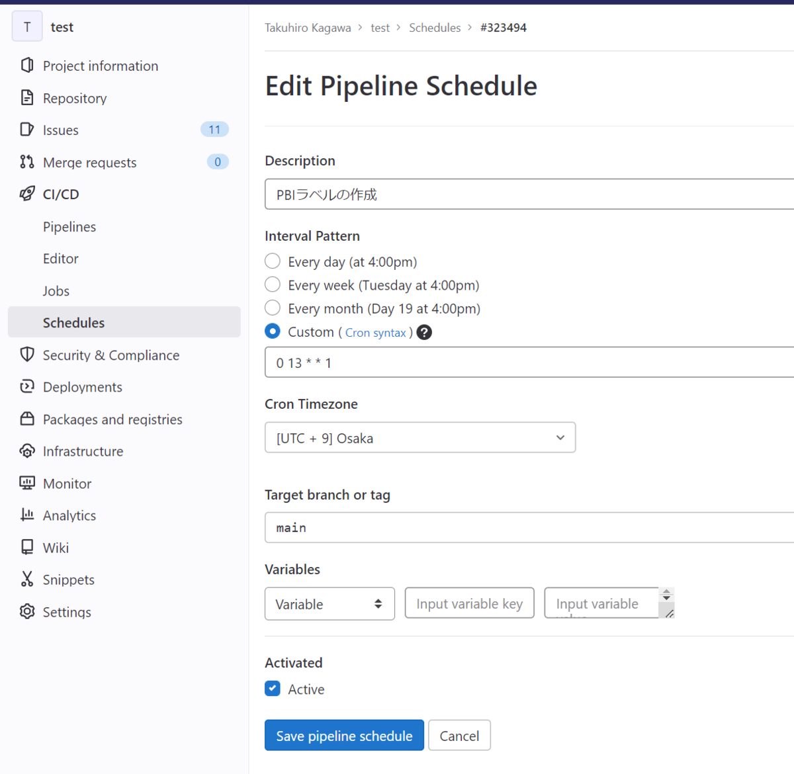Select Every week Tuesday radio button
This screenshot has height=774, width=794.
[x=273, y=284]
